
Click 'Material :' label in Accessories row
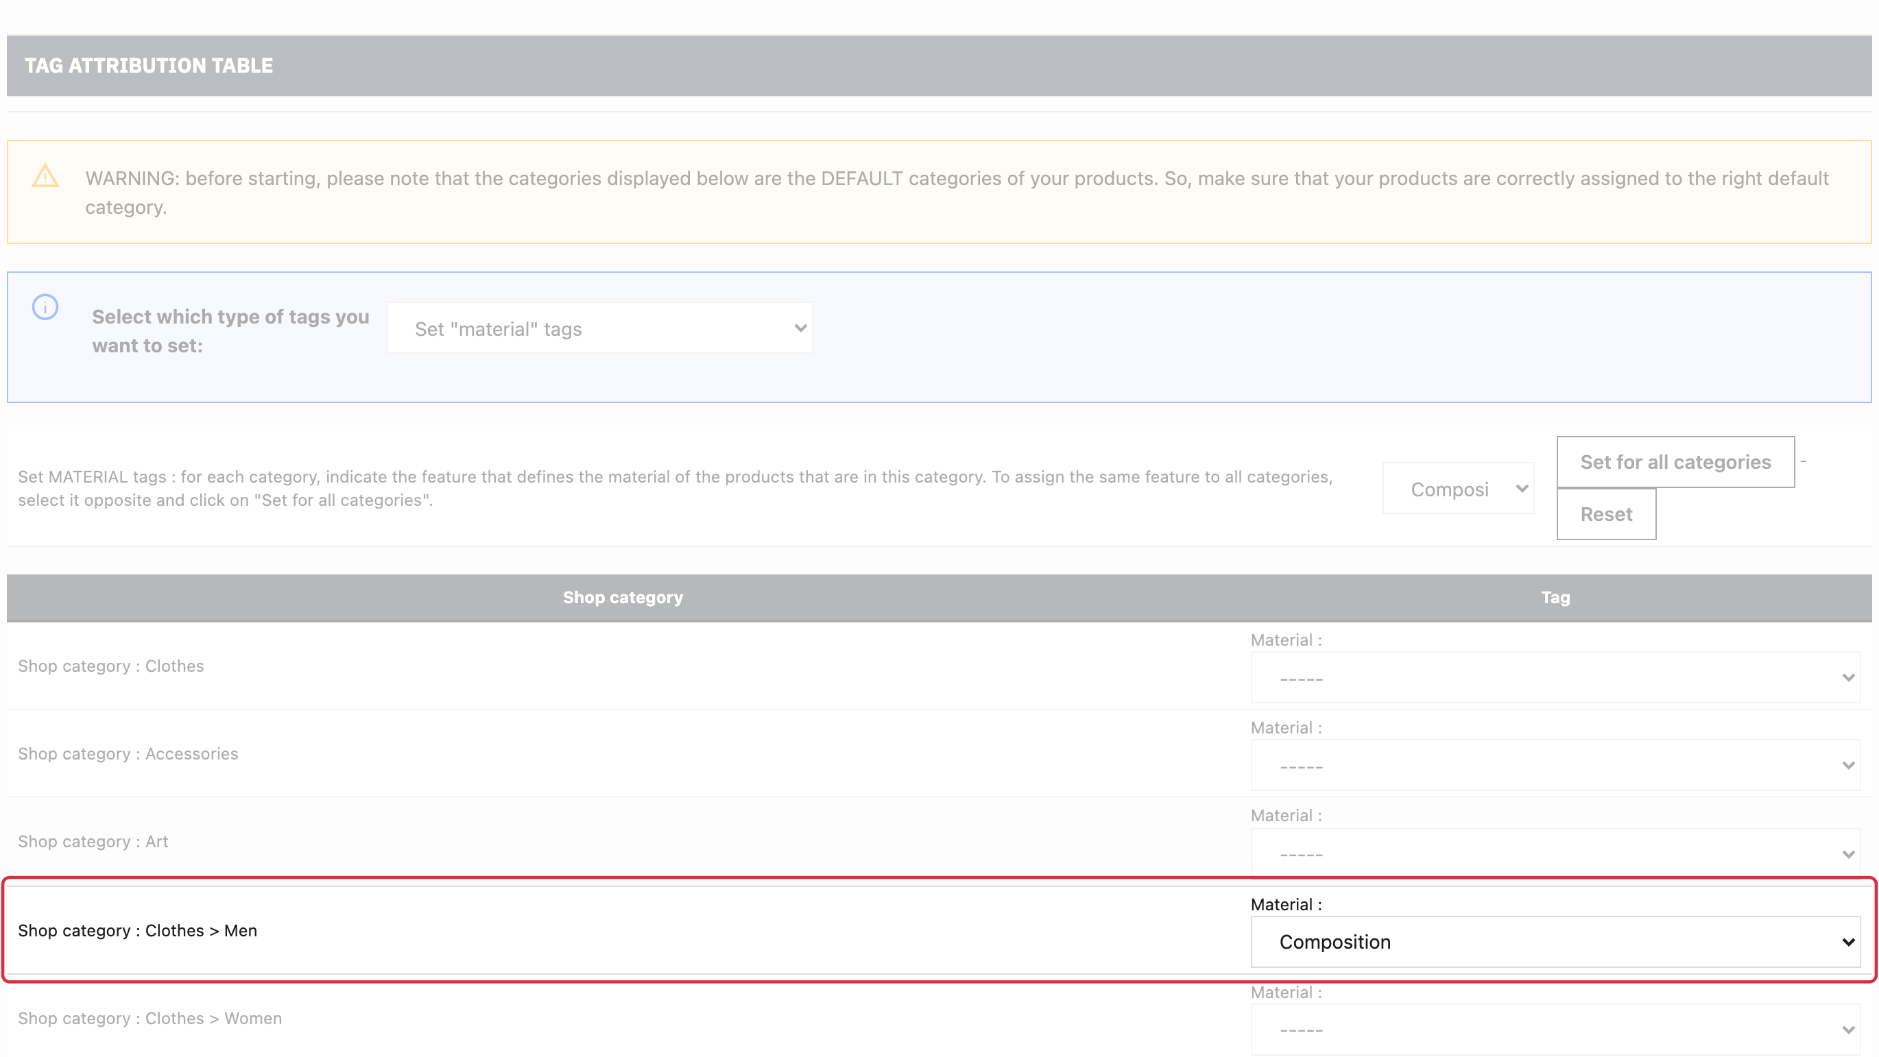(x=1286, y=727)
